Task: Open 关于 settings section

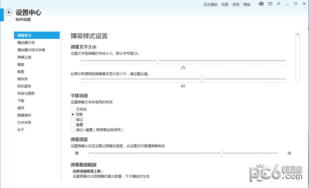Action: coord(21,130)
